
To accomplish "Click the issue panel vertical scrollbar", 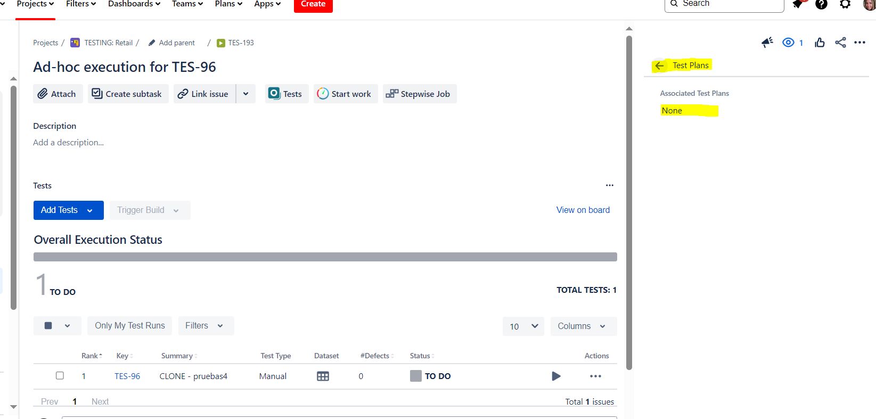I will (x=629, y=202).
